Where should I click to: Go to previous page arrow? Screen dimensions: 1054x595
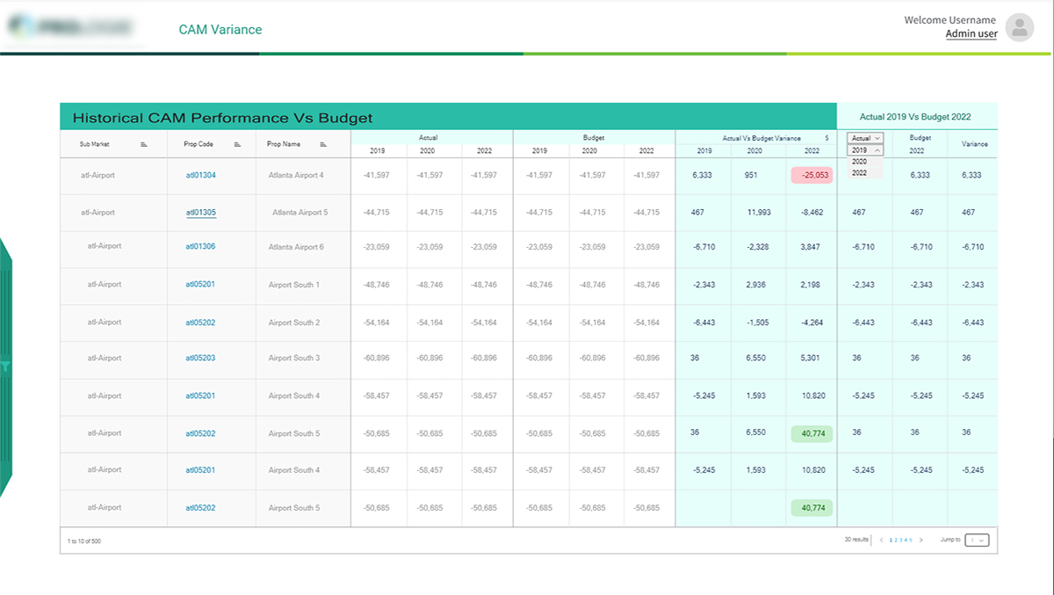click(x=881, y=541)
